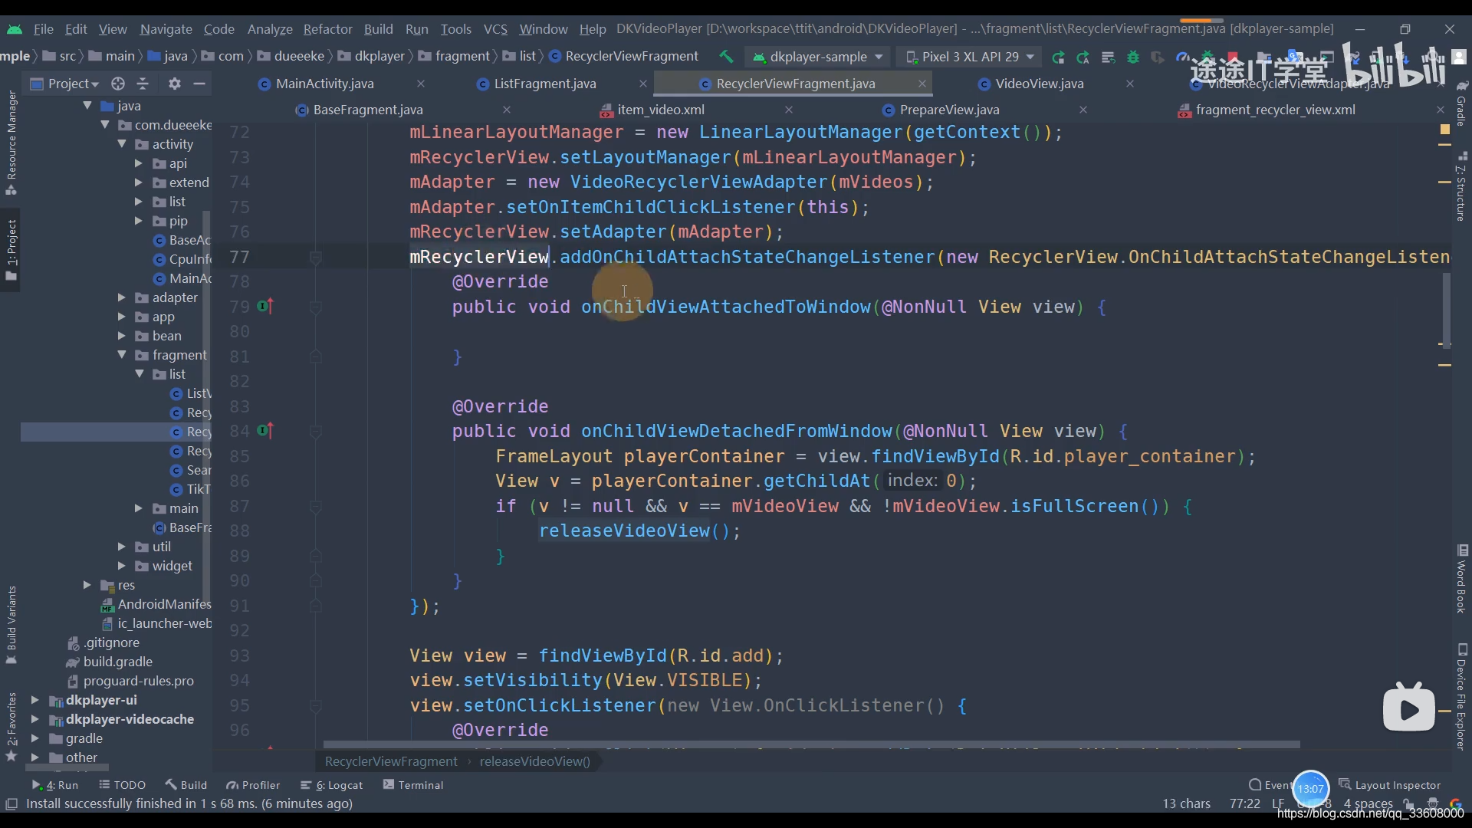Viewport: 1472px width, 828px height.
Task: Open the dkplayer-sample run configuration dropdown
Action: 817,57
